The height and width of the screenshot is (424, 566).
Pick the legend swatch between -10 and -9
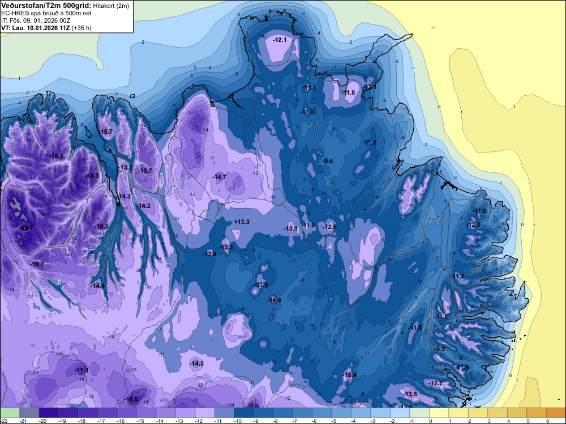(x=243, y=413)
